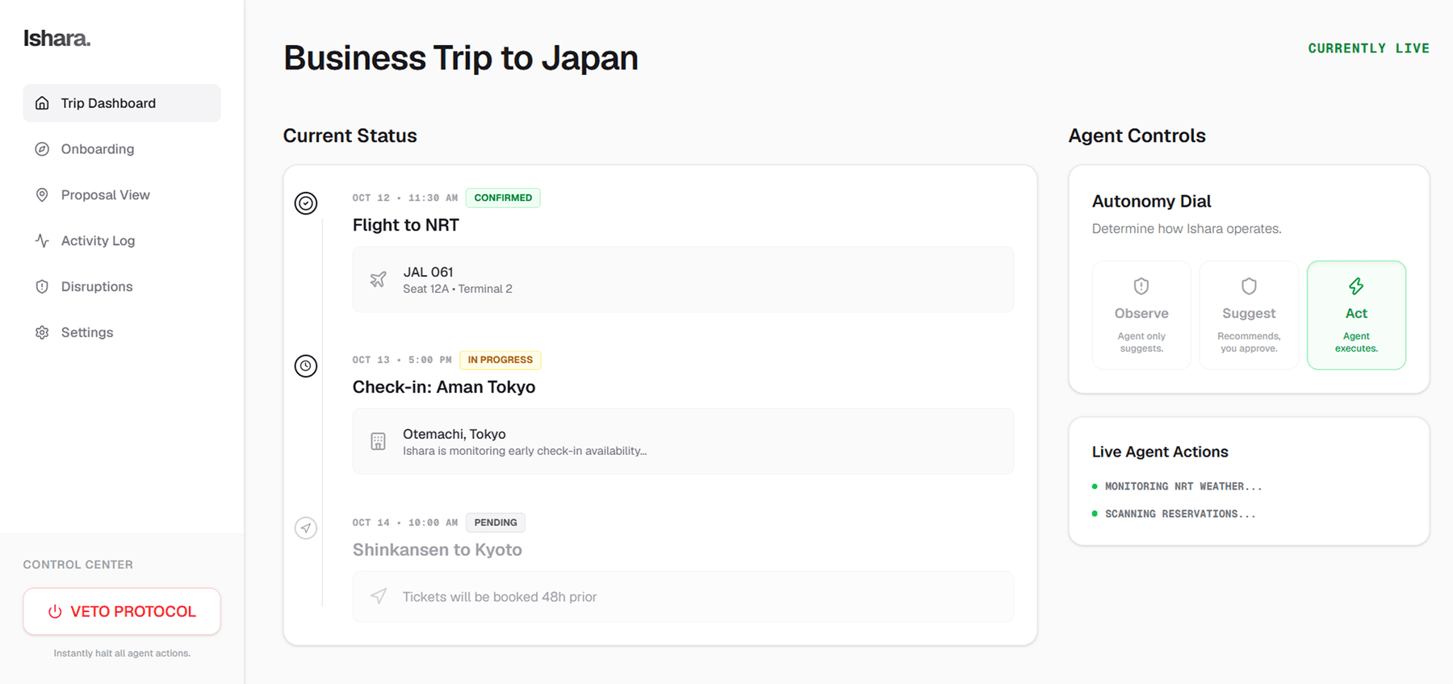Click the navigation arrow icon in tickets card
This screenshot has width=1453, height=684.
click(x=378, y=596)
